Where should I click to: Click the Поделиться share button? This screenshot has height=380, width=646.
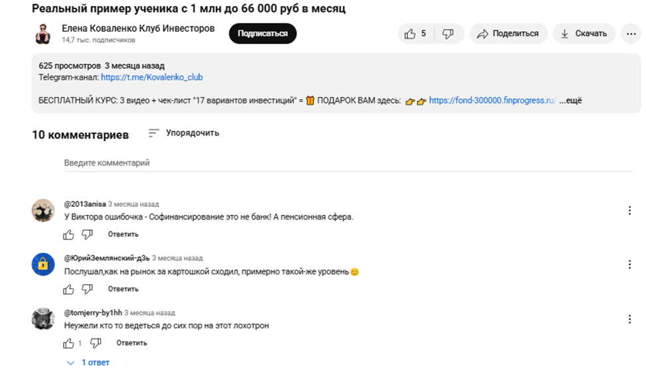[x=509, y=34]
